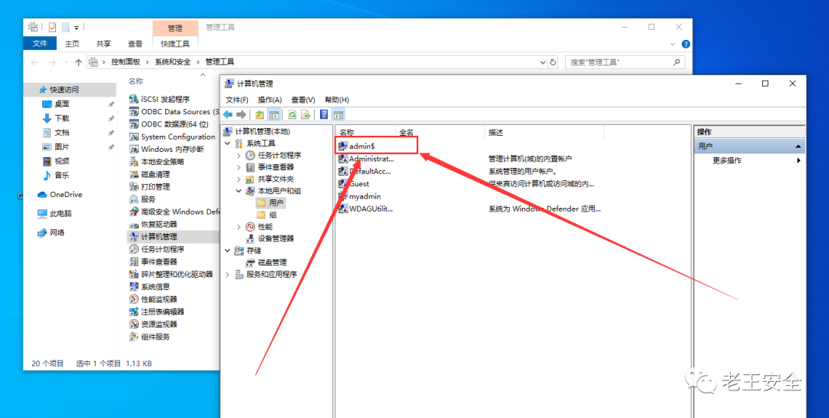The image size is (829, 418).
Task: Switch to 快捷工具 ribbon tab
Action: click(175, 44)
